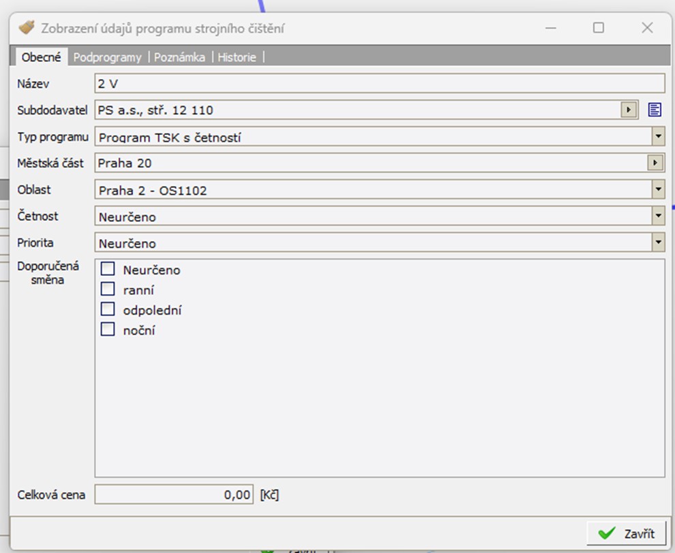Screen dimensions: 675x553
Task: Click the Název text field
Action: coord(378,83)
